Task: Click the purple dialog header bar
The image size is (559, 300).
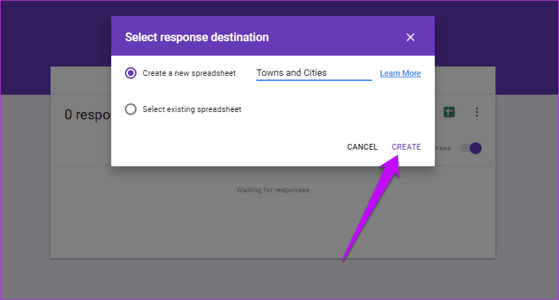Action: click(325, 37)
